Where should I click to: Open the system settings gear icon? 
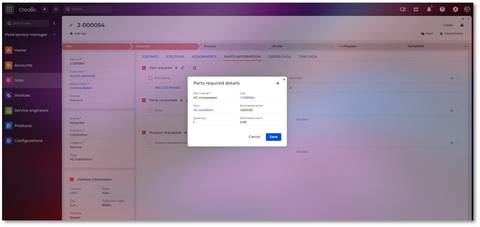pyautogui.click(x=455, y=9)
